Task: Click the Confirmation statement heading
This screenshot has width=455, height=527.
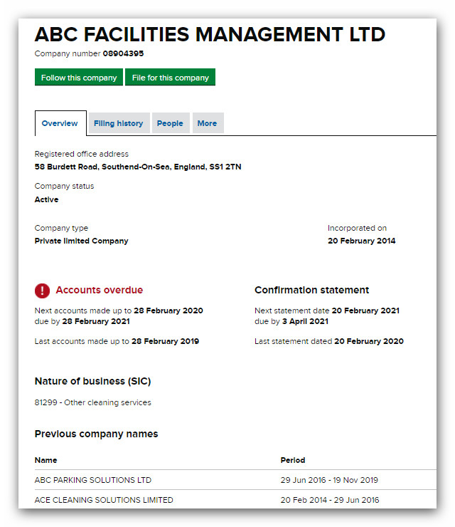Action: click(311, 290)
